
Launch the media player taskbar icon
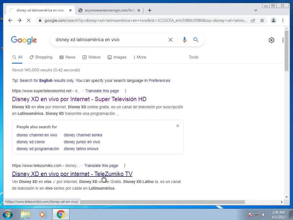tap(42, 215)
